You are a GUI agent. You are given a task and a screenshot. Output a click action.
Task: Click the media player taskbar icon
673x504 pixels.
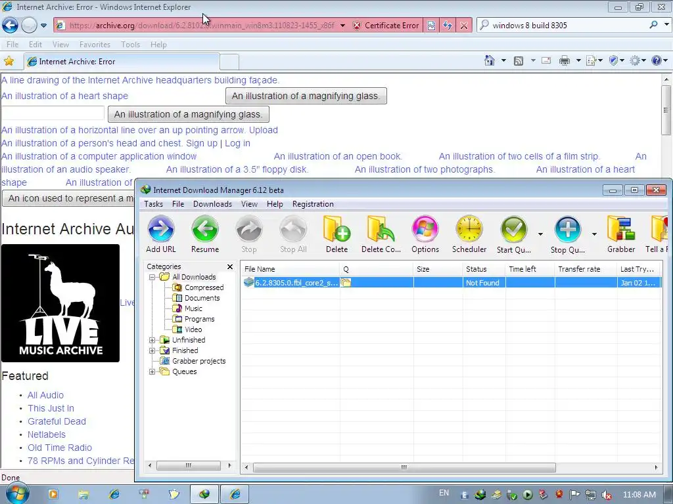pos(53,494)
